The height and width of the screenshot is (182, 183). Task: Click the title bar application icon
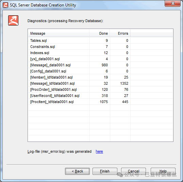click(5, 5)
